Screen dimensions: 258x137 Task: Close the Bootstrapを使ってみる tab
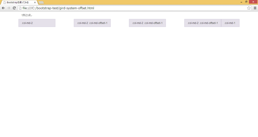pyautogui.click(x=35, y=3)
